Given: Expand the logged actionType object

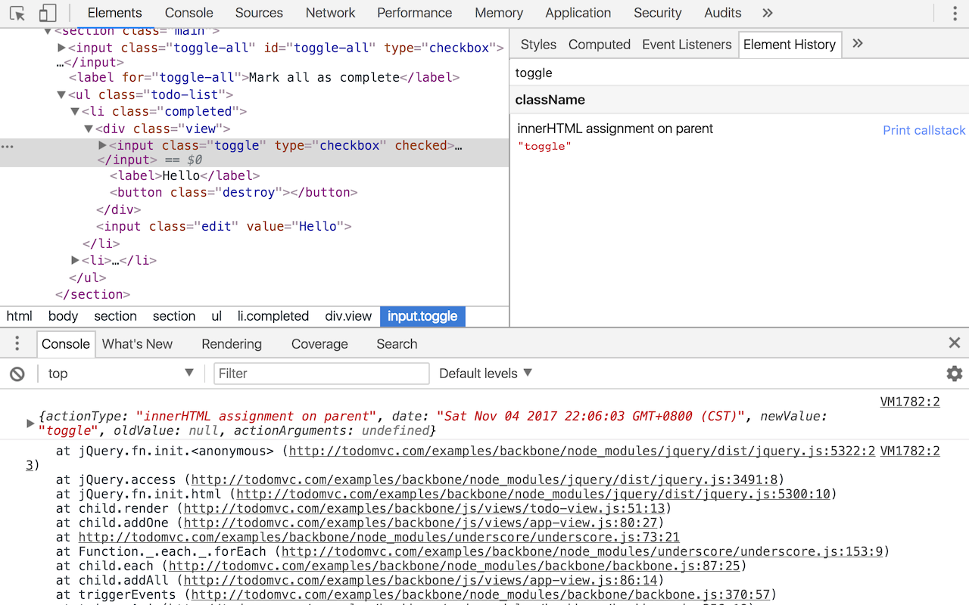Looking at the screenshot, I should coord(30,423).
